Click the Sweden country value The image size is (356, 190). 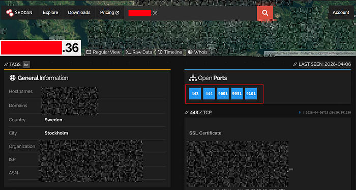pos(53,120)
